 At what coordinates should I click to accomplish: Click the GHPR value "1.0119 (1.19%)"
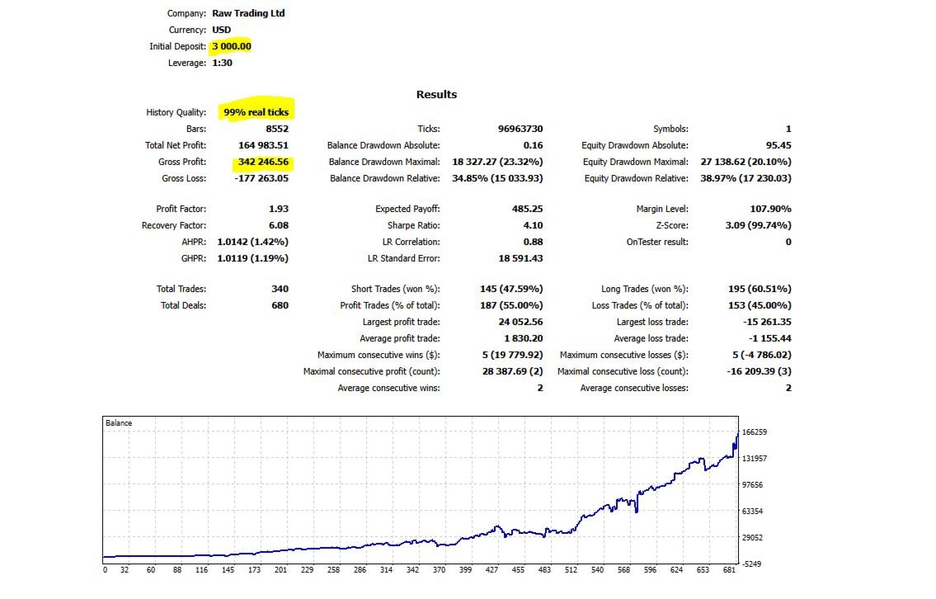(x=253, y=258)
